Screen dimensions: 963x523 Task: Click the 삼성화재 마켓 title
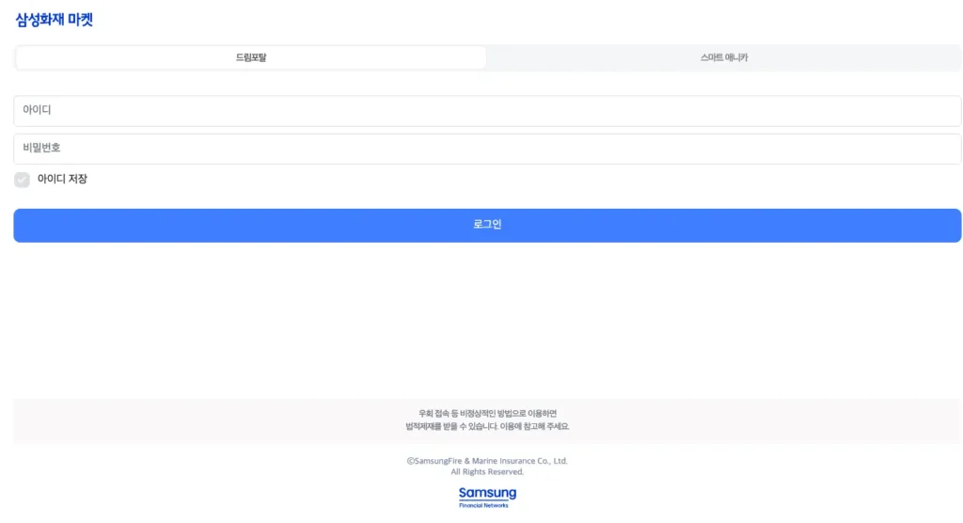(x=54, y=20)
